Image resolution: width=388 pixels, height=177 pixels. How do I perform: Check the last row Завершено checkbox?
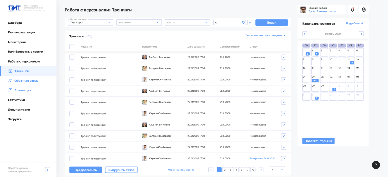point(72,158)
